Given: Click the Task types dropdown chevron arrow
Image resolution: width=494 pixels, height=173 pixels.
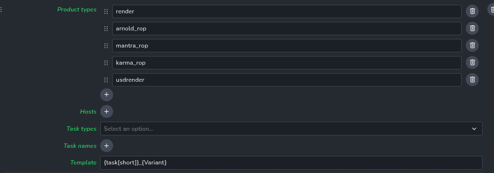Looking at the screenshot, I should 474,129.
